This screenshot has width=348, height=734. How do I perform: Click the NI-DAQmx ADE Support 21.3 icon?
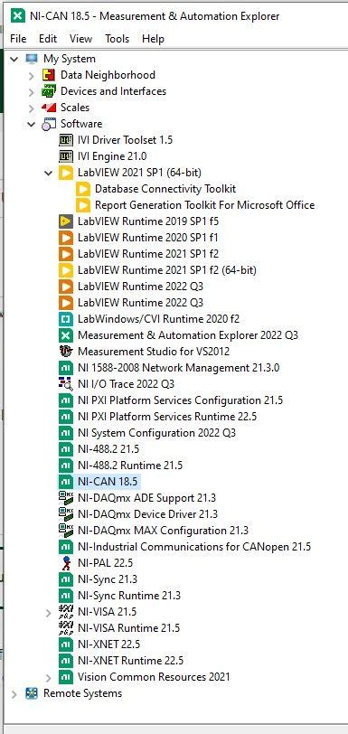[x=66, y=498]
